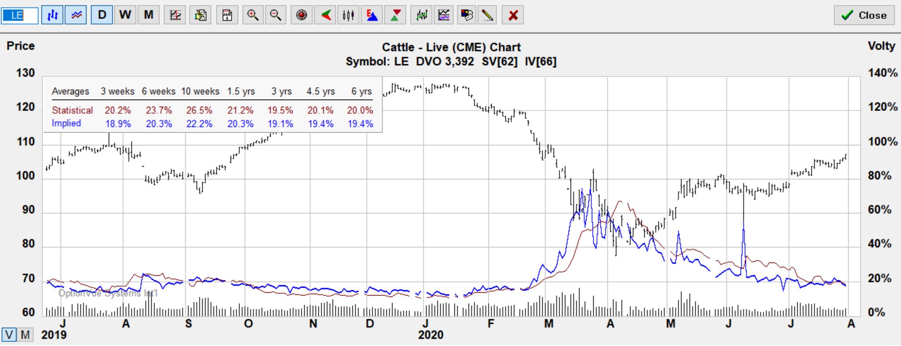Screen dimensions: 901x346
Task: Select the candlestick bars icon
Action: click(x=348, y=15)
